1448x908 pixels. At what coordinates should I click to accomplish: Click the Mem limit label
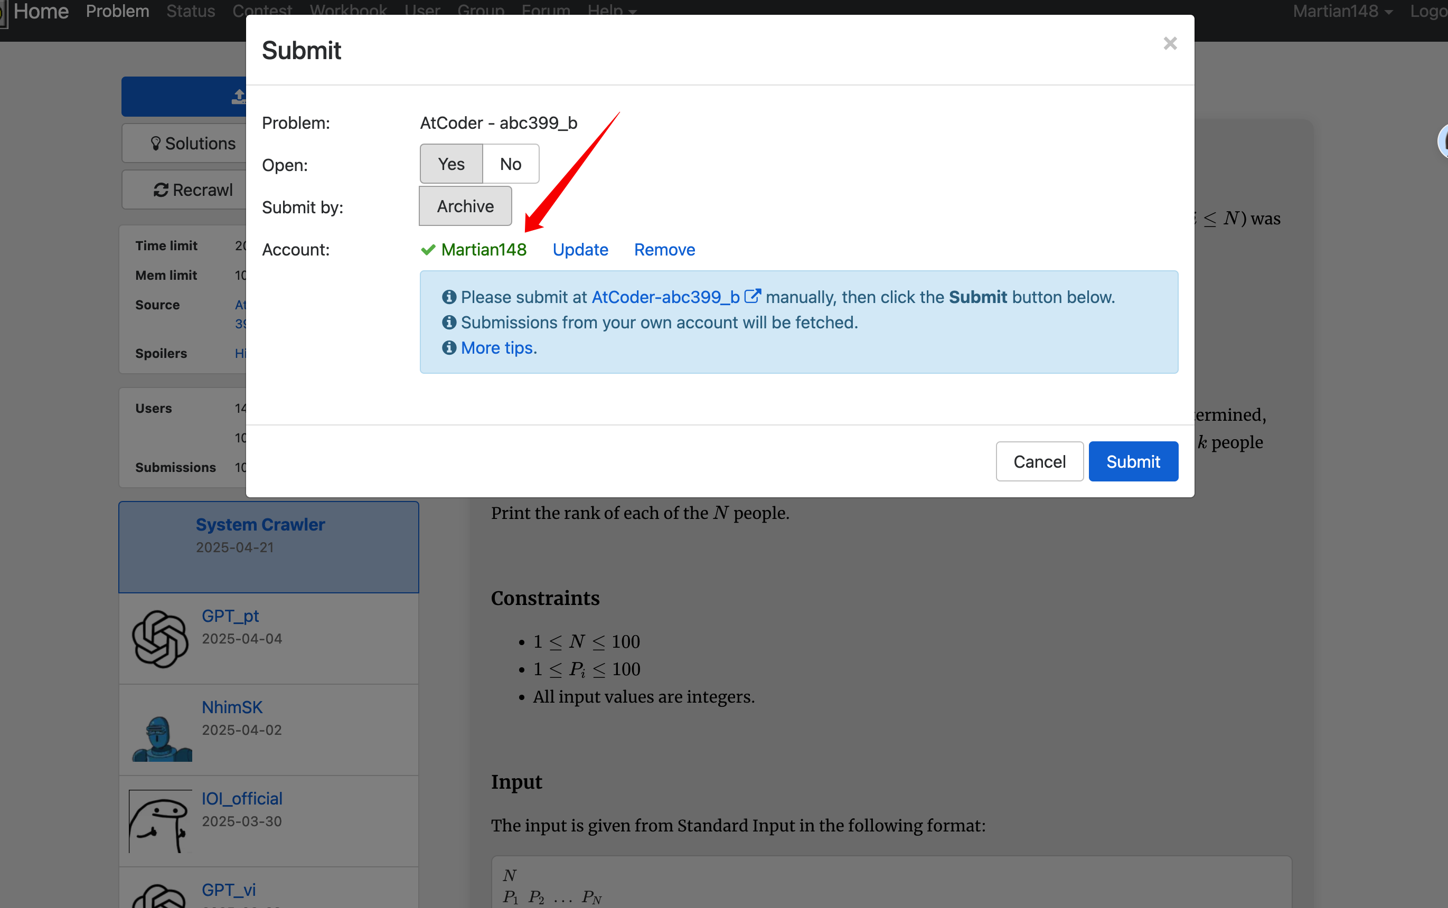click(166, 275)
